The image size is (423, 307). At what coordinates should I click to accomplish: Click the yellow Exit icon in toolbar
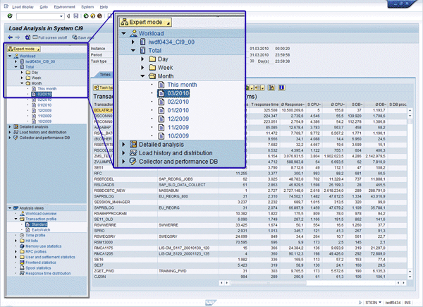[93, 16]
